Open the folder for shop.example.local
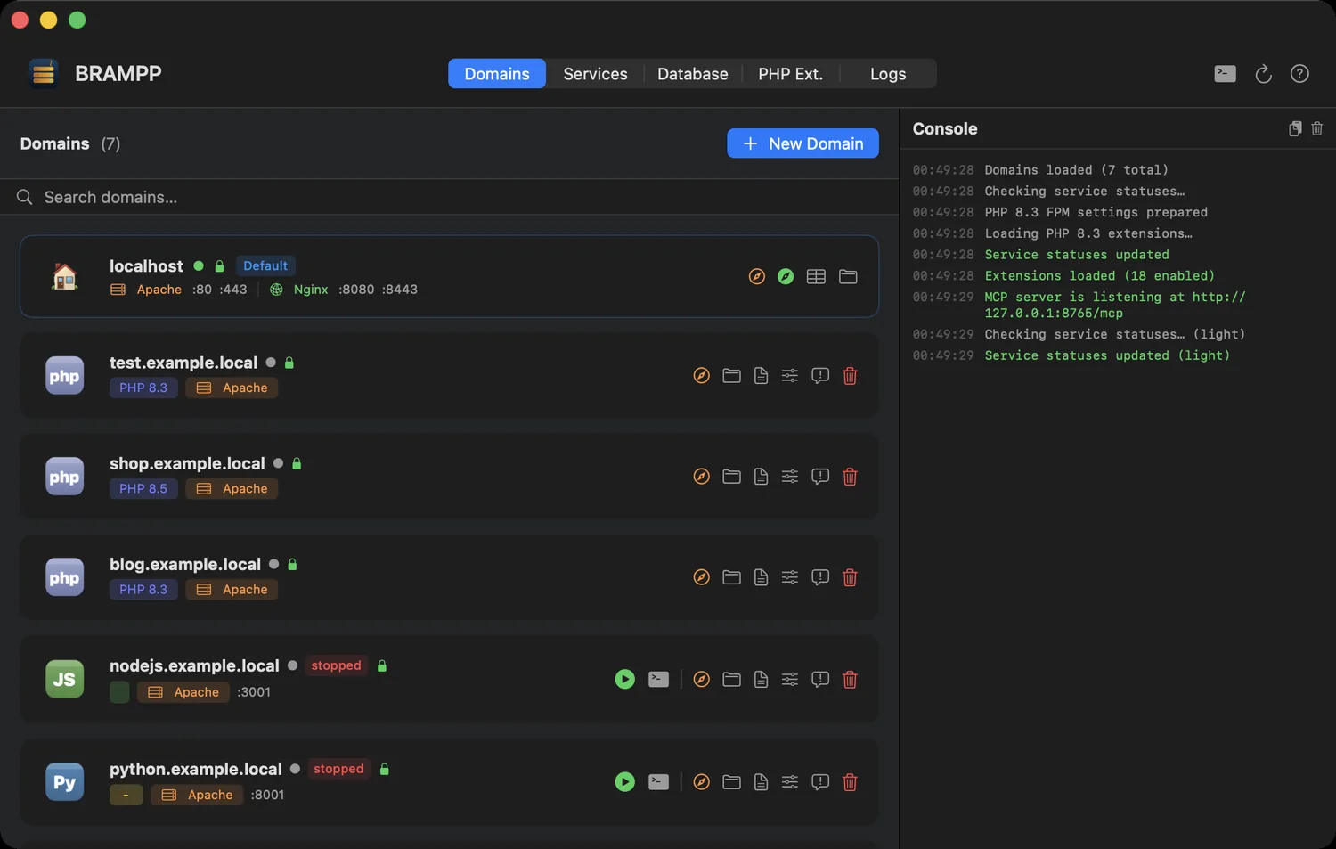Image resolution: width=1336 pixels, height=849 pixels. click(731, 477)
